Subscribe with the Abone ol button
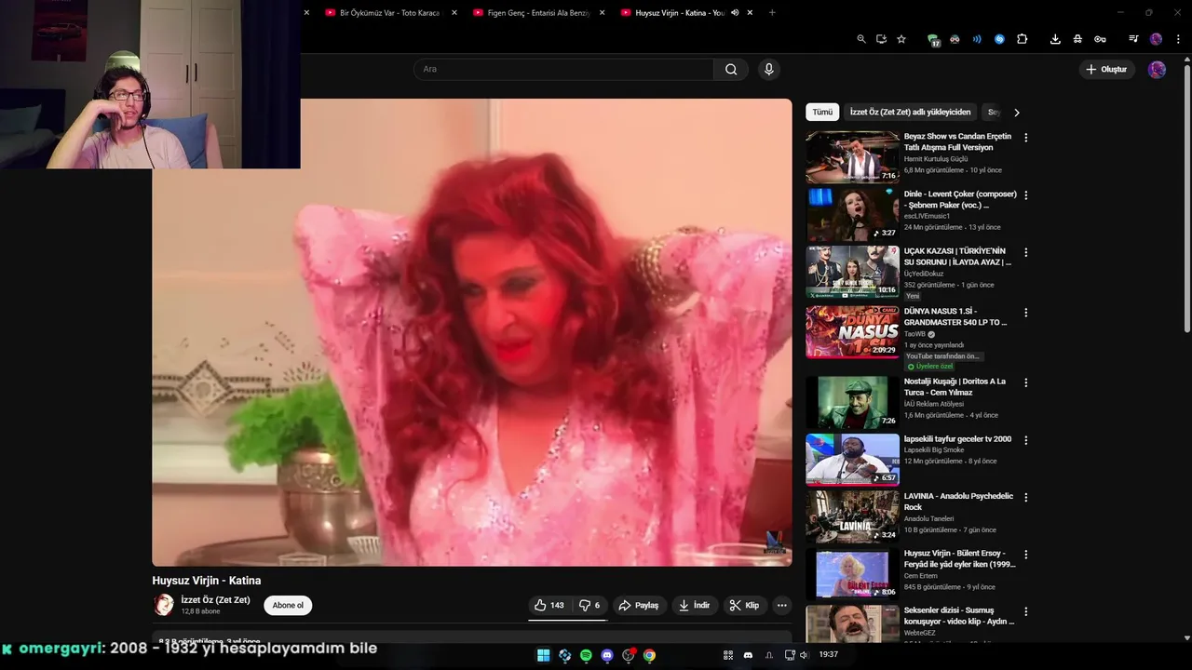This screenshot has width=1192, height=670. [288, 605]
